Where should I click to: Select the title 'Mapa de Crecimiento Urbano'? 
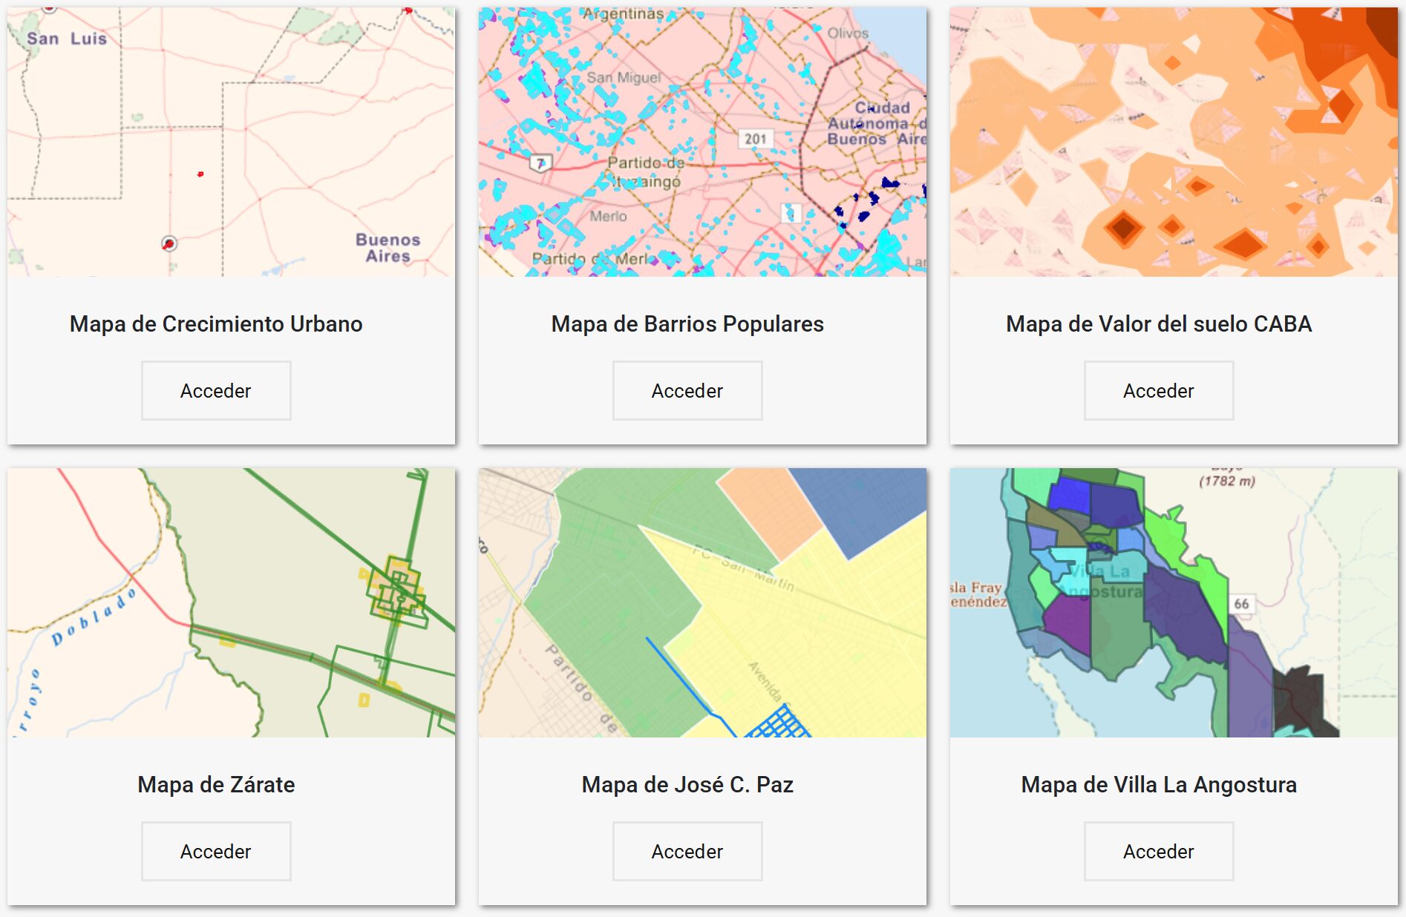[x=216, y=324]
